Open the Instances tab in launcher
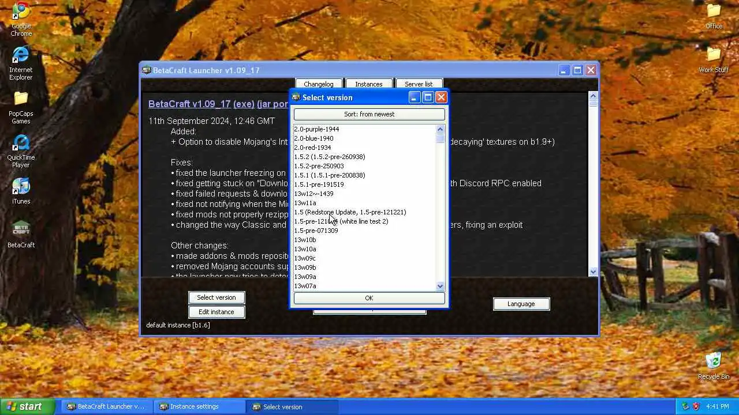The image size is (739, 415). click(369, 84)
